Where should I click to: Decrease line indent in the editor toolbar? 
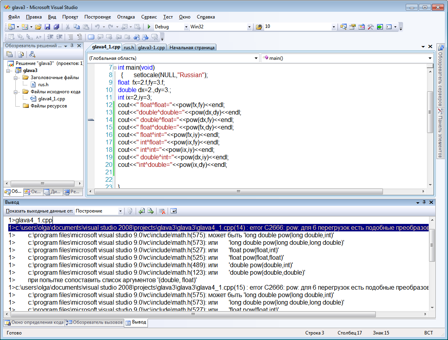click(x=50, y=37)
